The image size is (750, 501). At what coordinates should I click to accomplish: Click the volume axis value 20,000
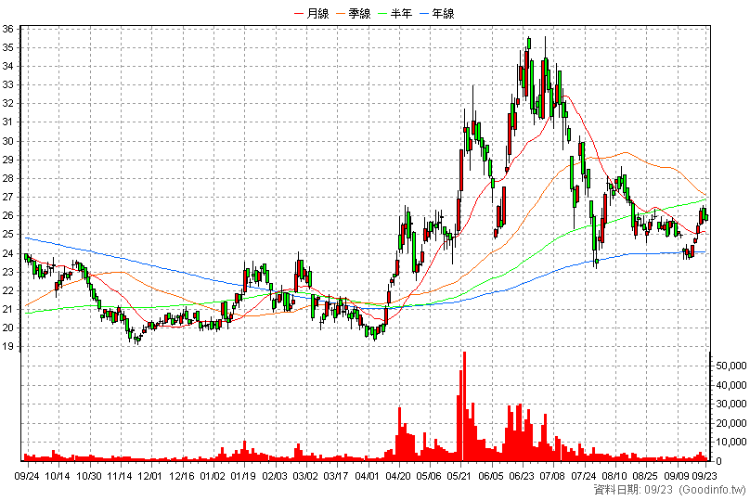[x=731, y=423]
